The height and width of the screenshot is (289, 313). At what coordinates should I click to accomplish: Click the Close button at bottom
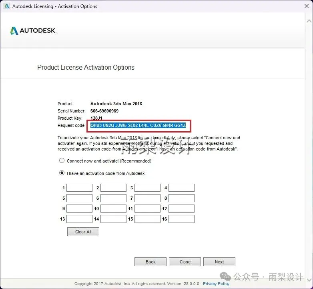tap(185, 262)
